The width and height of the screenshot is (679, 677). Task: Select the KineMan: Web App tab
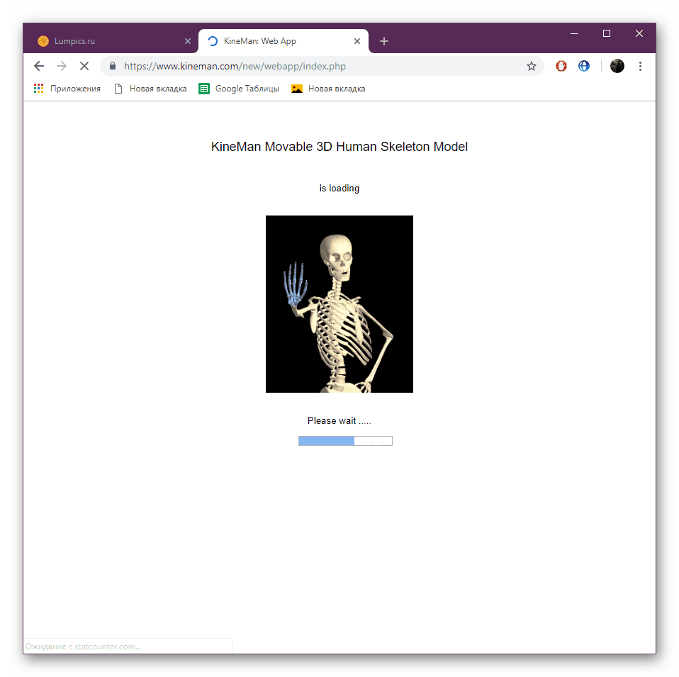284,41
